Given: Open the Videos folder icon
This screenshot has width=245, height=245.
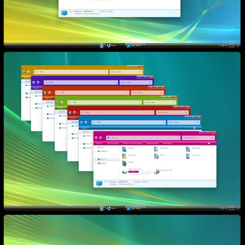Looking at the screenshot, I should (x=125, y=163).
